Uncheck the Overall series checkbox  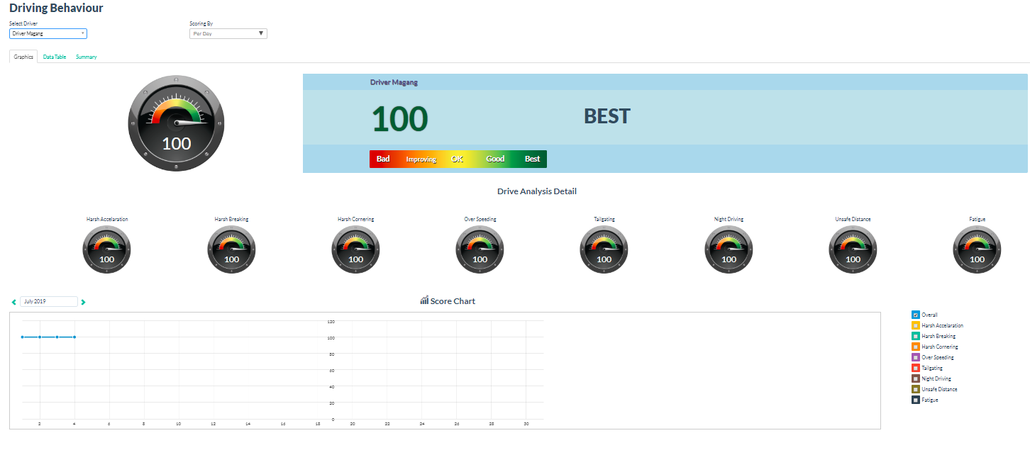point(916,315)
